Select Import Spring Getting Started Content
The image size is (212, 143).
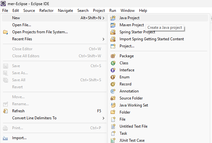click(x=159, y=39)
